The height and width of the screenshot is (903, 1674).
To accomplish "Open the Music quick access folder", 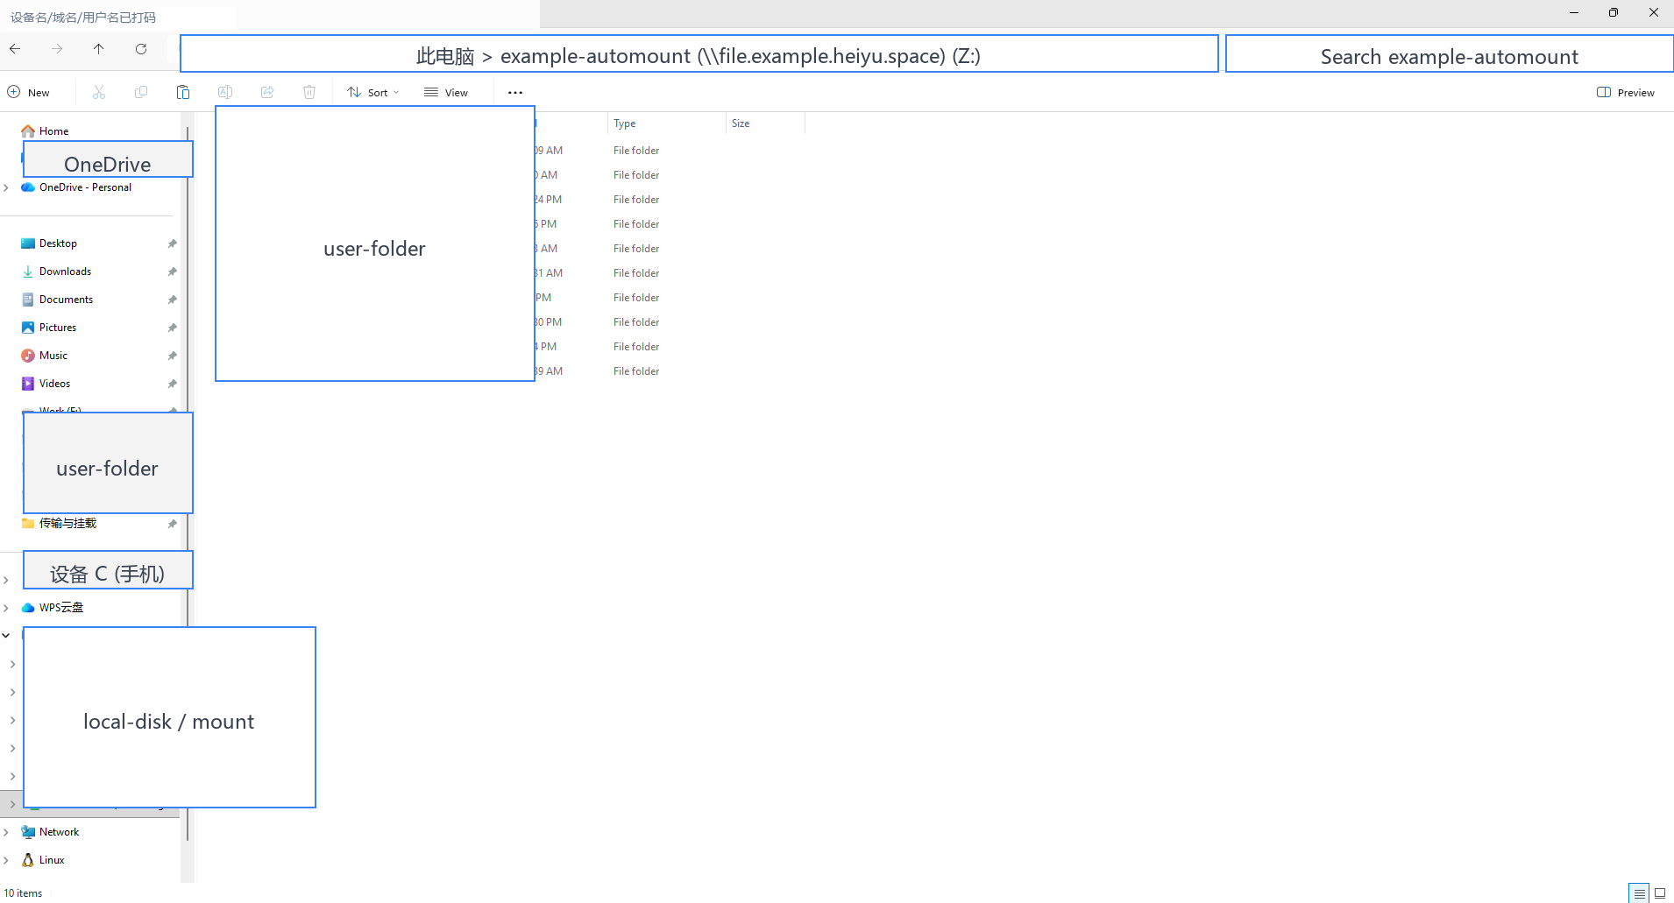I will 53,356.
